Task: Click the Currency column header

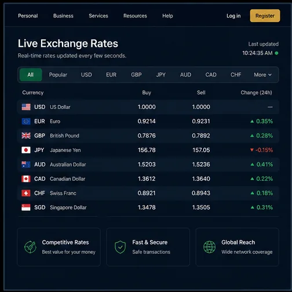Action: [x=33, y=93]
